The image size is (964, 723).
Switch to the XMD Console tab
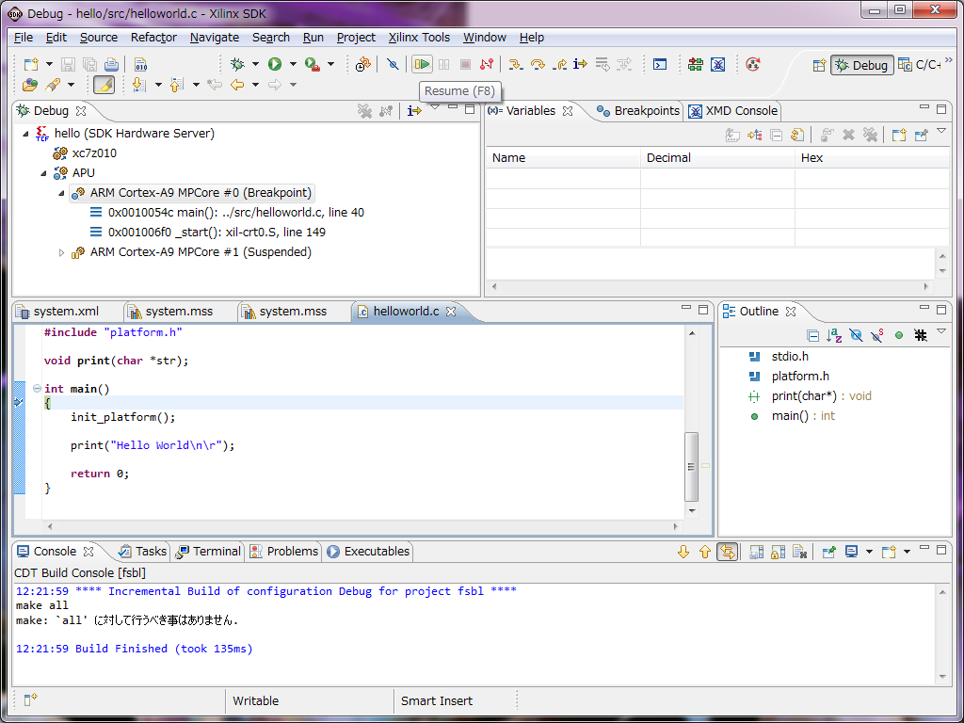click(733, 111)
